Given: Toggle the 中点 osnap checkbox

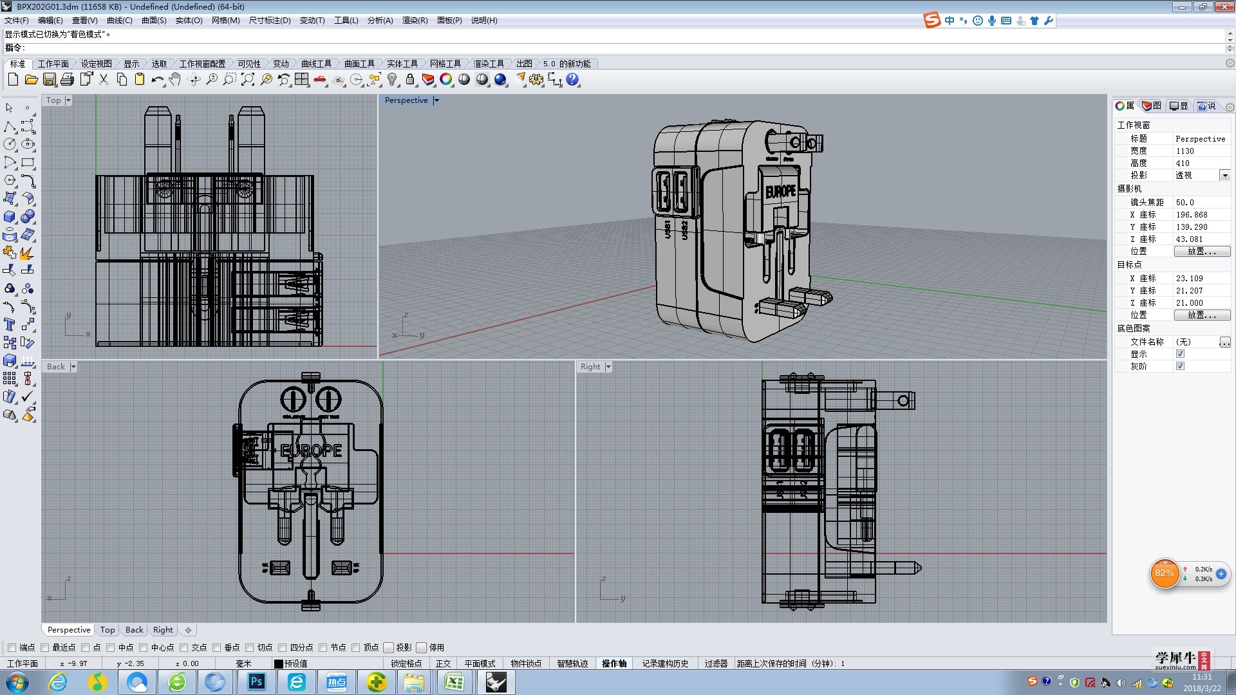Looking at the screenshot, I should coord(110,647).
